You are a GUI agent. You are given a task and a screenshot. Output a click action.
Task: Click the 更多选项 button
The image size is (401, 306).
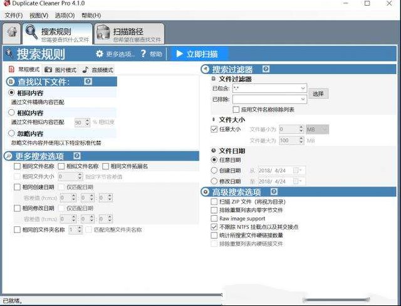click(x=115, y=54)
